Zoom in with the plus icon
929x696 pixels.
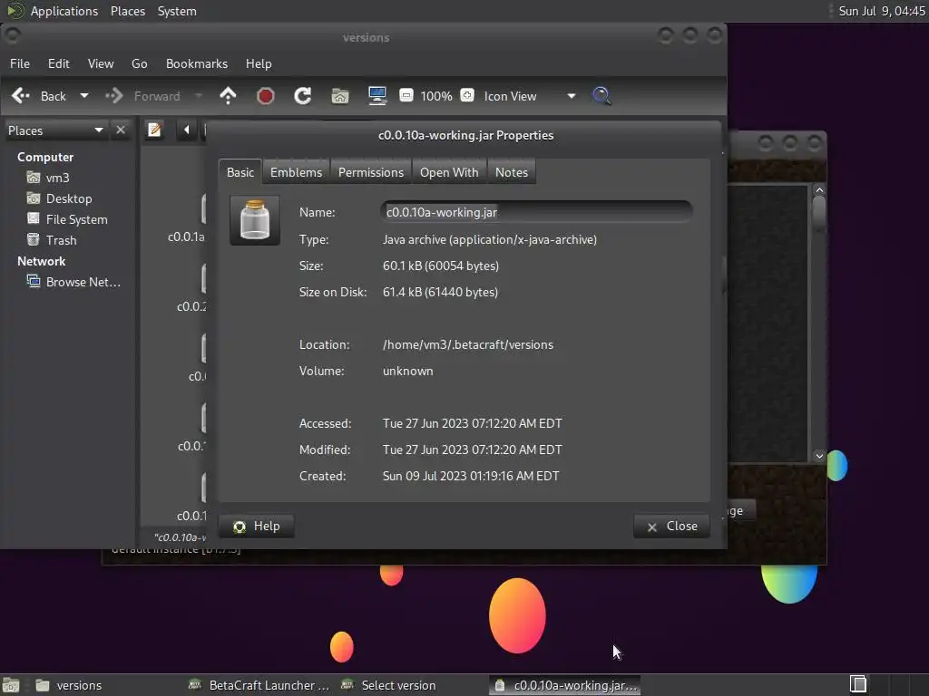tap(467, 95)
